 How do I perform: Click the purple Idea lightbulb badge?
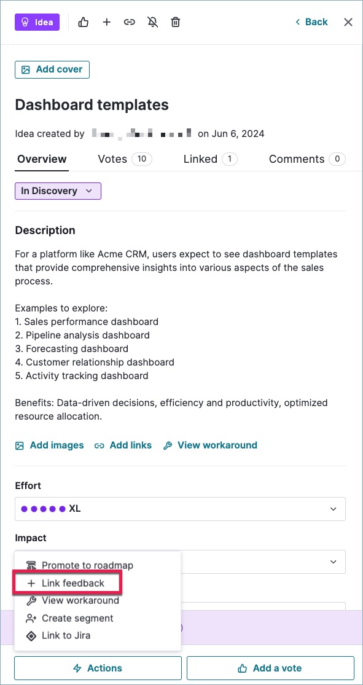(37, 22)
